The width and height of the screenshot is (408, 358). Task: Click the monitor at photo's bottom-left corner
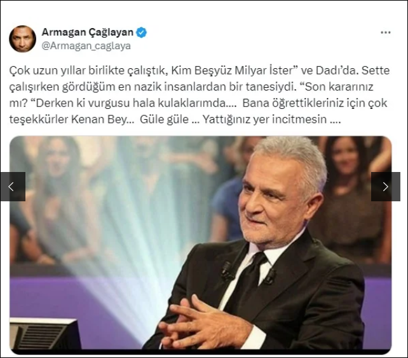click(44, 333)
